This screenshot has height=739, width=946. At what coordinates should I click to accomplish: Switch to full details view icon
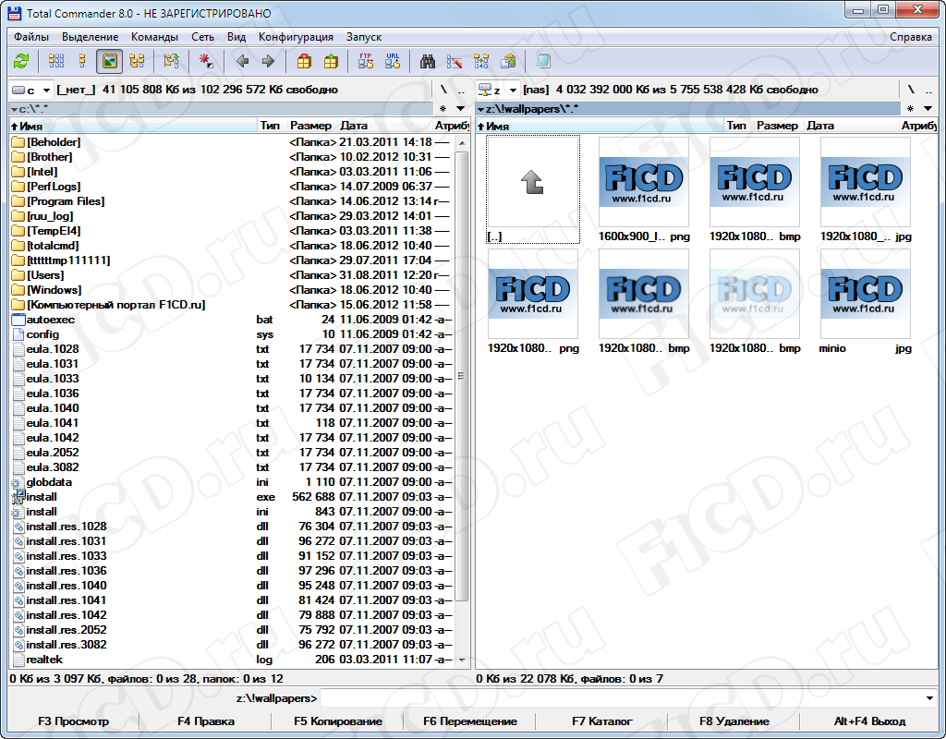82,61
